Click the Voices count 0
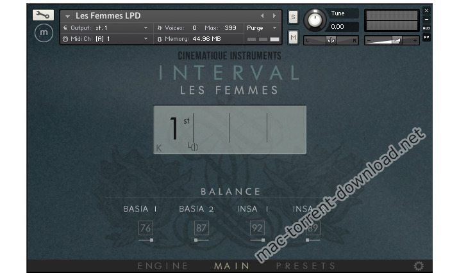Screen dimensions: 459x273 tap(194, 28)
